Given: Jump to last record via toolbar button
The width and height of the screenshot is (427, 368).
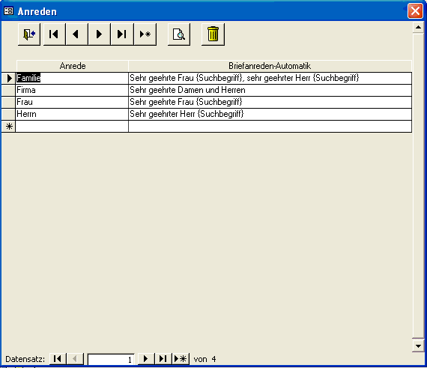Looking at the screenshot, I should pyautogui.click(x=122, y=34).
